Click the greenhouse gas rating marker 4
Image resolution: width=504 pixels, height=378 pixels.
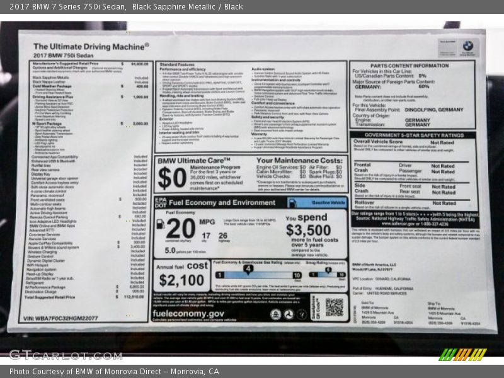coord(248,270)
